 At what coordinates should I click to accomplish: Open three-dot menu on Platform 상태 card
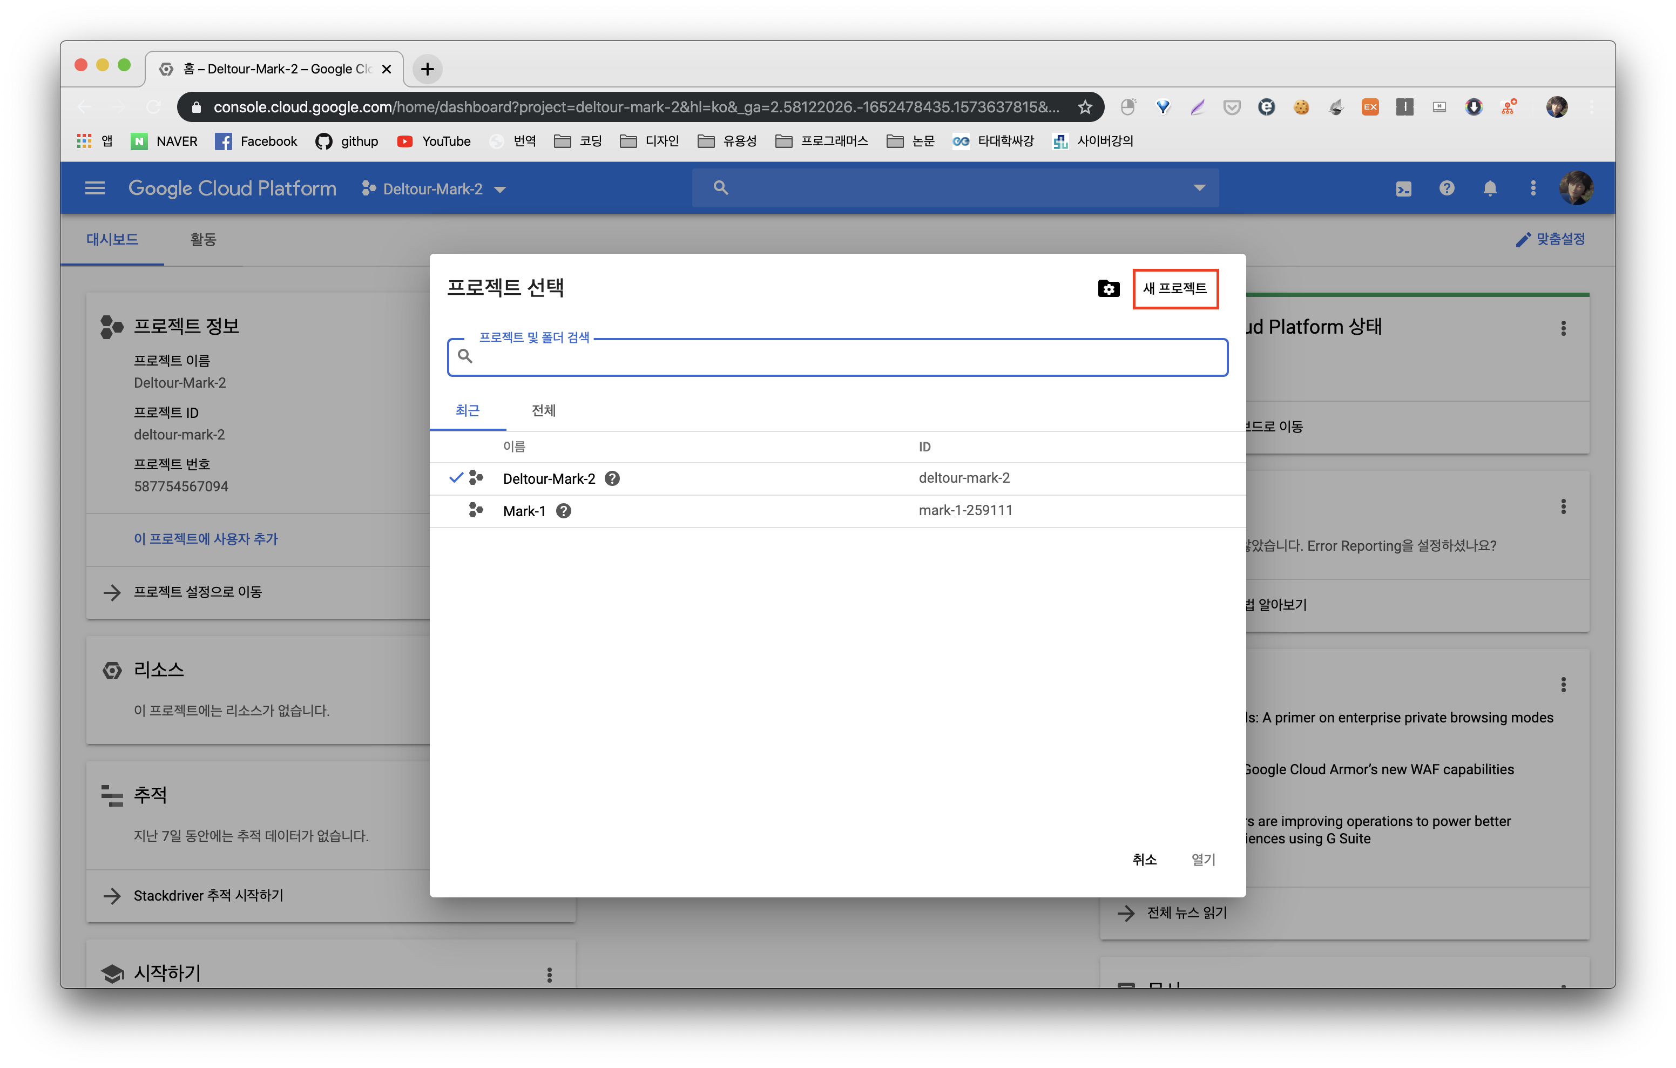[x=1563, y=328]
